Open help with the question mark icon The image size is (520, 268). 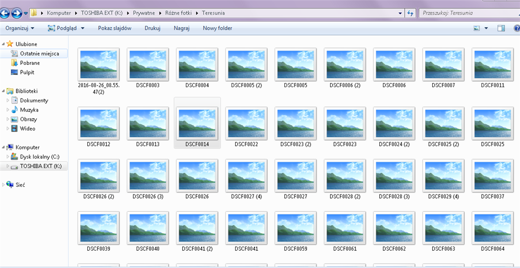coord(516,28)
